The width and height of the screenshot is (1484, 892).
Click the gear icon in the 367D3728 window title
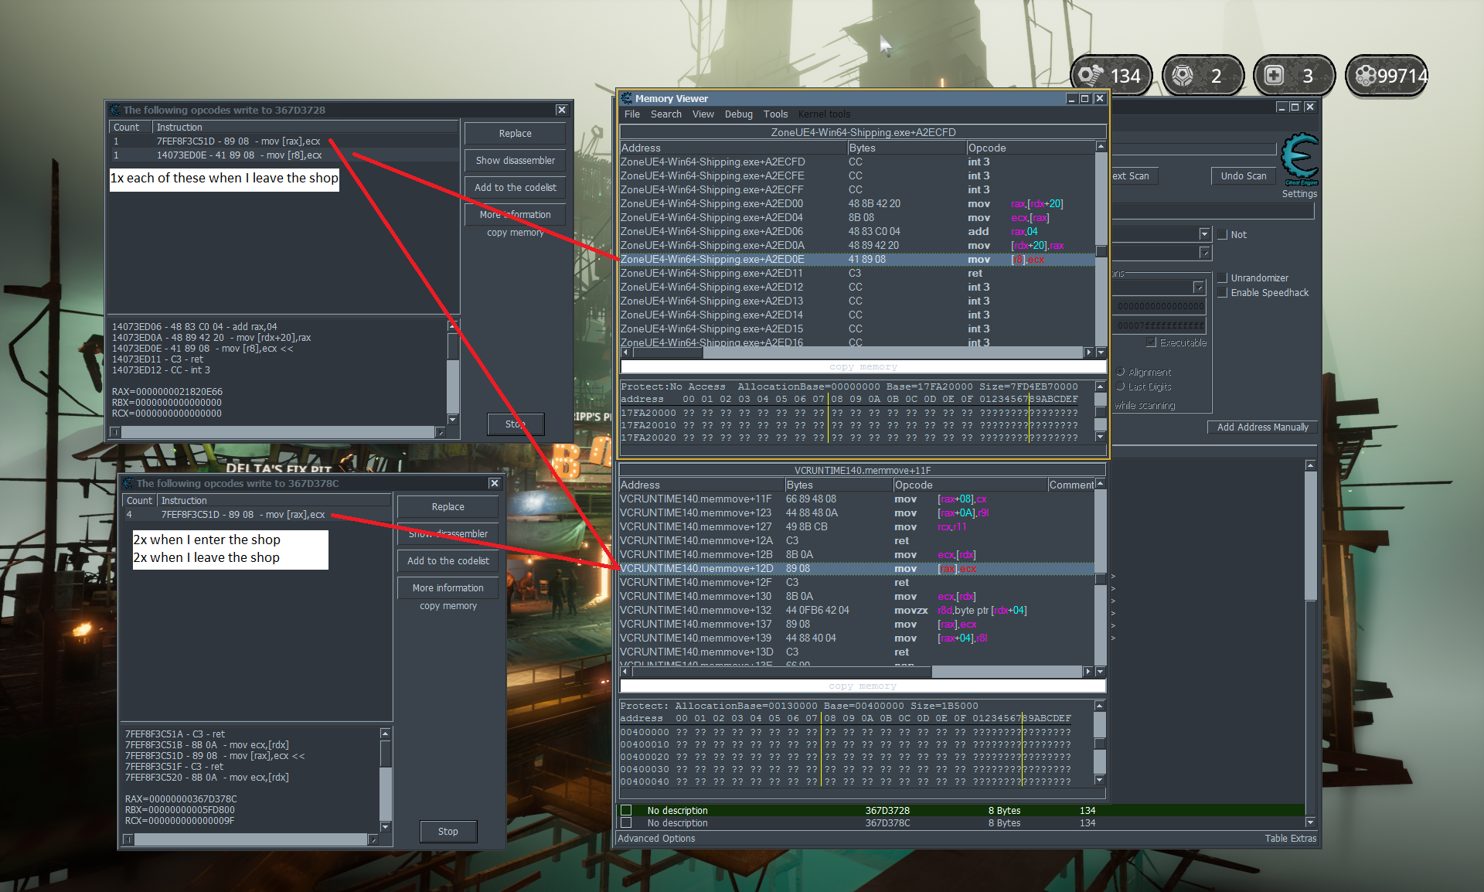pos(115,110)
